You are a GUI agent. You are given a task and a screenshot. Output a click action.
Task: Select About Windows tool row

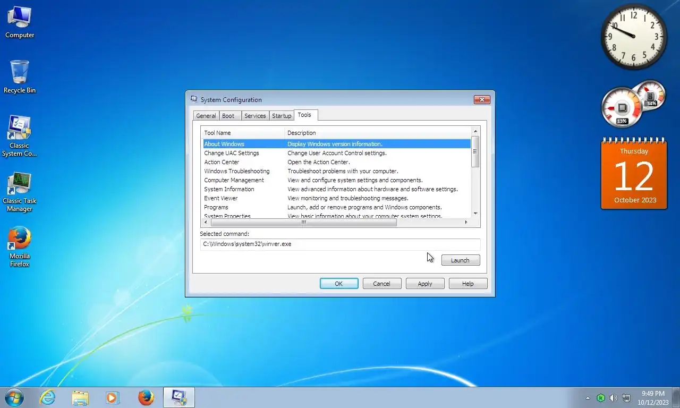point(337,144)
